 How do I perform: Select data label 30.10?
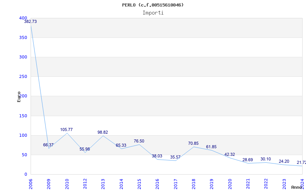pyautogui.click(x=265, y=159)
